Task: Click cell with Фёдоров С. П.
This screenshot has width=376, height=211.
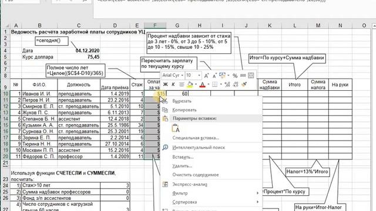Action: pyautogui.click(x=39, y=156)
